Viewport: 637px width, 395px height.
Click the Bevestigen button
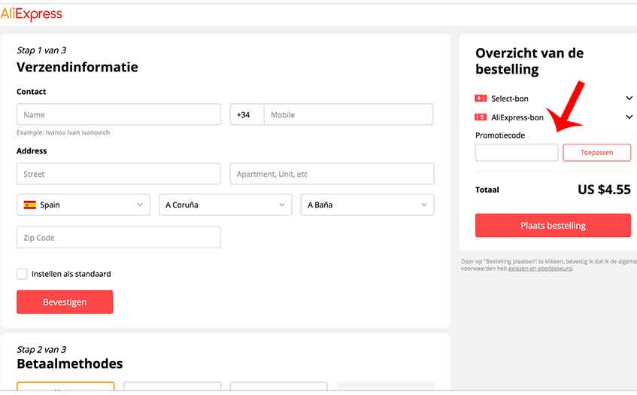pos(65,302)
